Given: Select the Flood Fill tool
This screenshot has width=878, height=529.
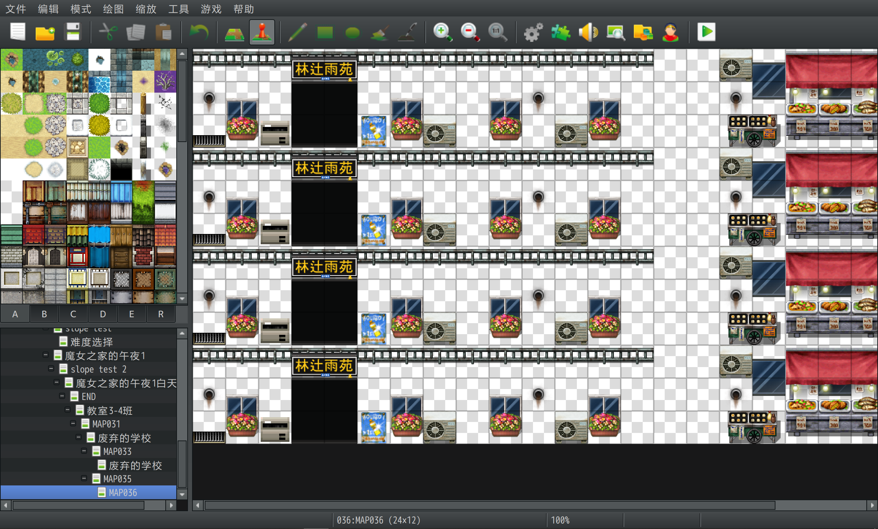Looking at the screenshot, I should pos(380,32).
